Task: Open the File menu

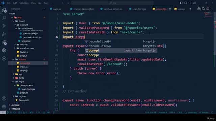Action: (x=9, y=3)
